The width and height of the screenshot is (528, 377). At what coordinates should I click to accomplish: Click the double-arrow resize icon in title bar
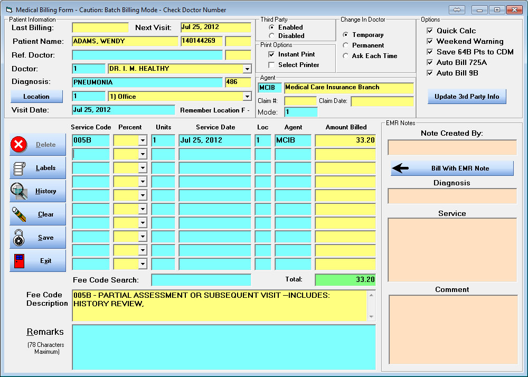457,10
